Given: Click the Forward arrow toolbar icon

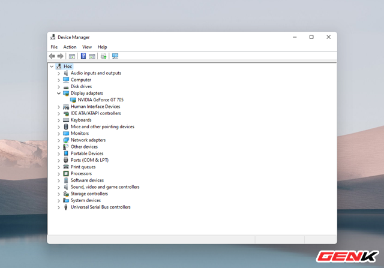Looking at the screenshot, I should point(60,56).
